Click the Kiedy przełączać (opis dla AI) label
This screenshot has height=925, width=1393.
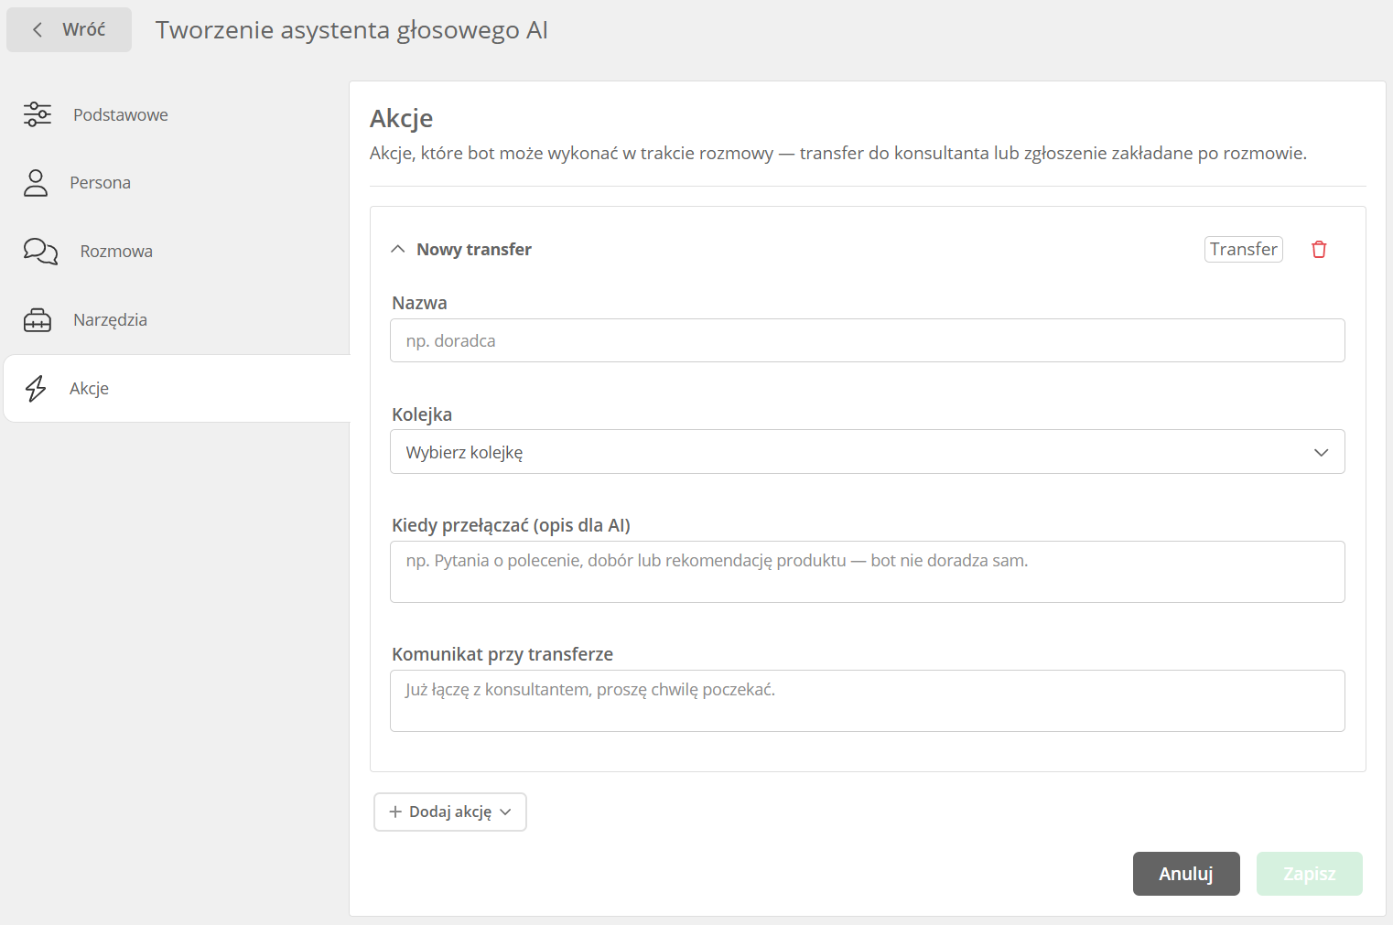(511, 525)
